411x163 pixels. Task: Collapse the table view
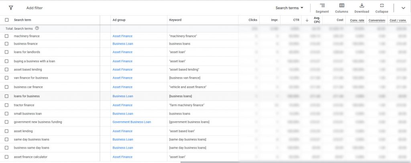382,8
